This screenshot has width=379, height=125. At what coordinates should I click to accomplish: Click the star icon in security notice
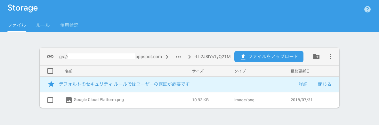[51, 84]
